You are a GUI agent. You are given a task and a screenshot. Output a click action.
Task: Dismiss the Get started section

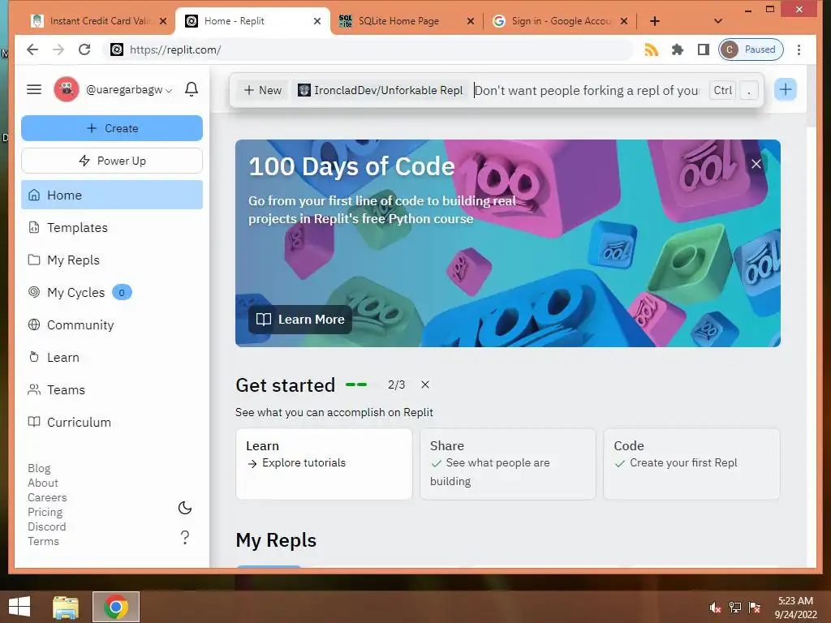click(x=425, y=385)
